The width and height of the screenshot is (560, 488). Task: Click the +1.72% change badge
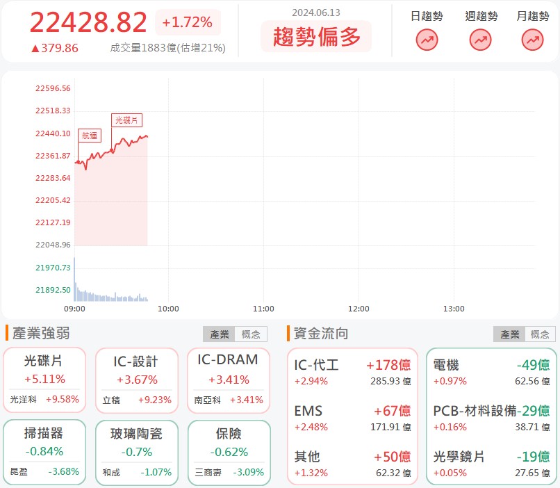[188, 22]
